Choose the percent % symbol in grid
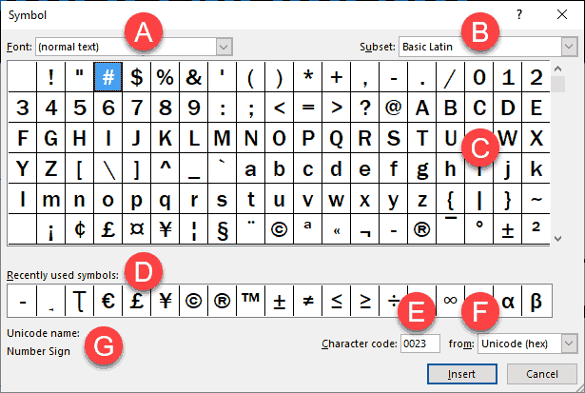585x393 pixels. 165,77
